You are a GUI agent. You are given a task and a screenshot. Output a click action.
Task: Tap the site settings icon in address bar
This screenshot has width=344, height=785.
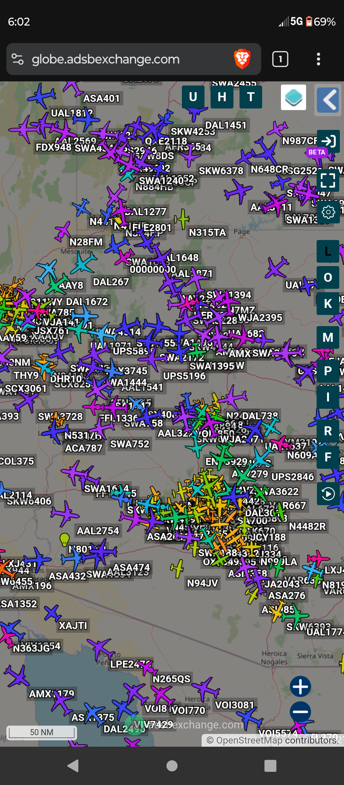point(18,59)
